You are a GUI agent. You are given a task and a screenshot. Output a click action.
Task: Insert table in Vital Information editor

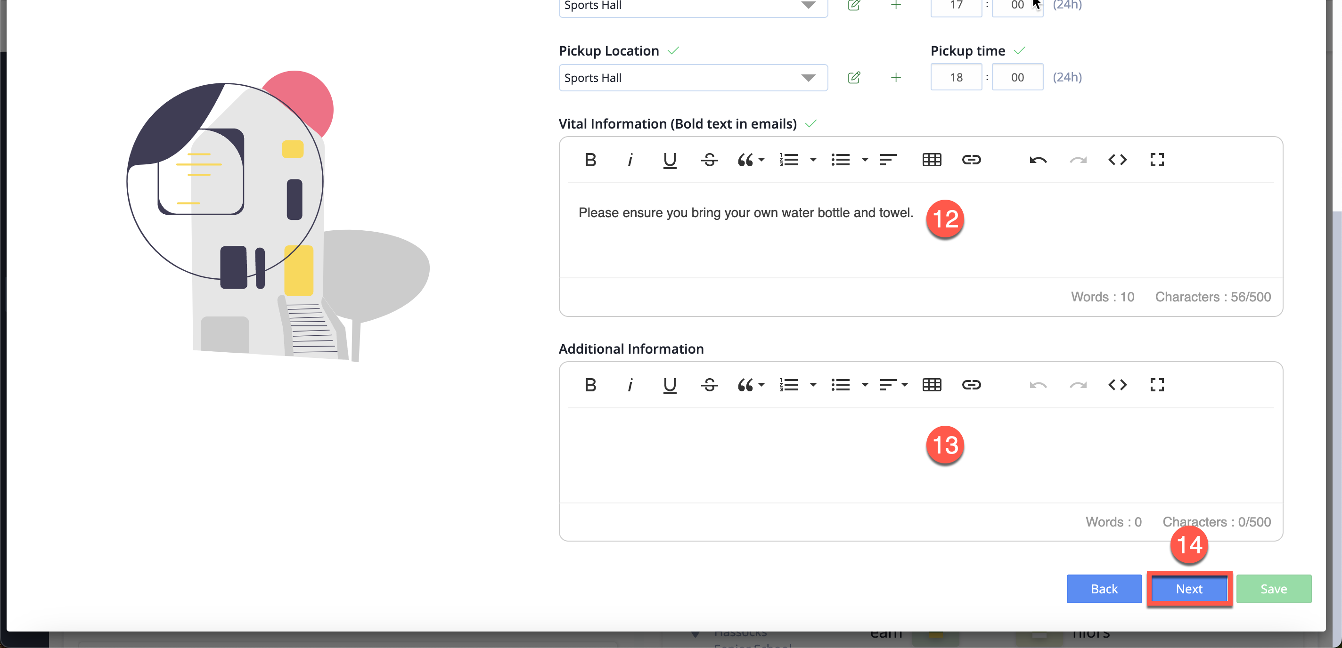click(x=932, y=160)
